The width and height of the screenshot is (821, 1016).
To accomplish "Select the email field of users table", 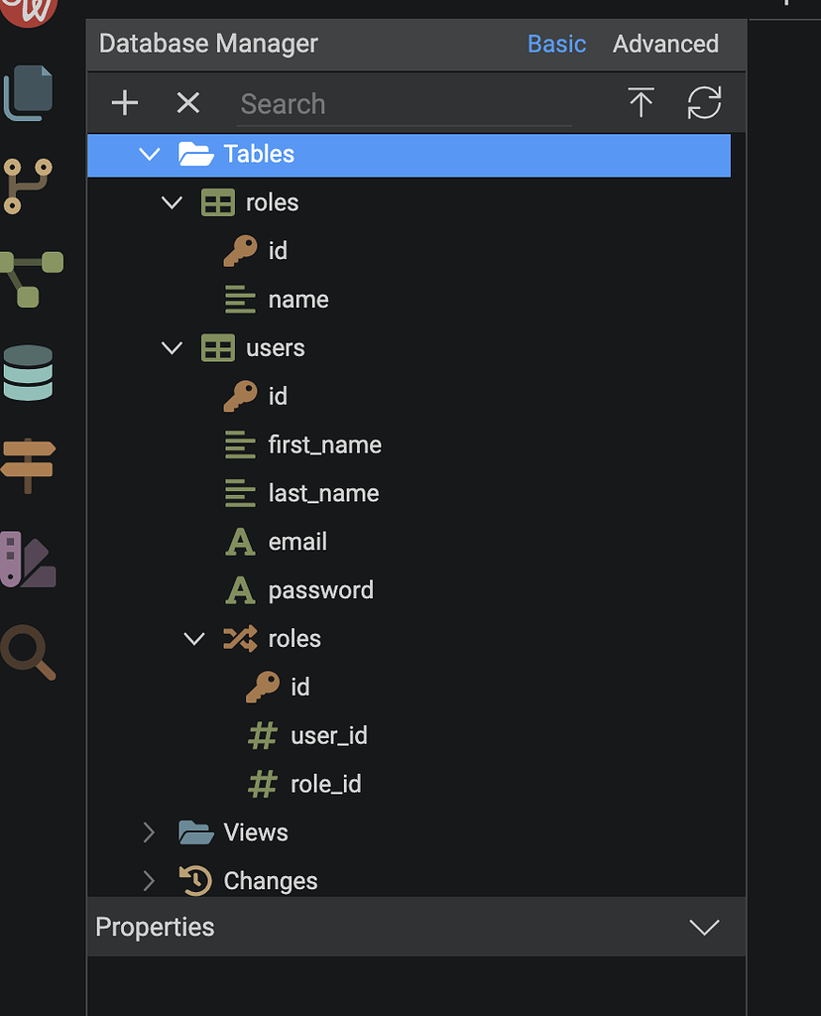I will click(x=297, y=542).
